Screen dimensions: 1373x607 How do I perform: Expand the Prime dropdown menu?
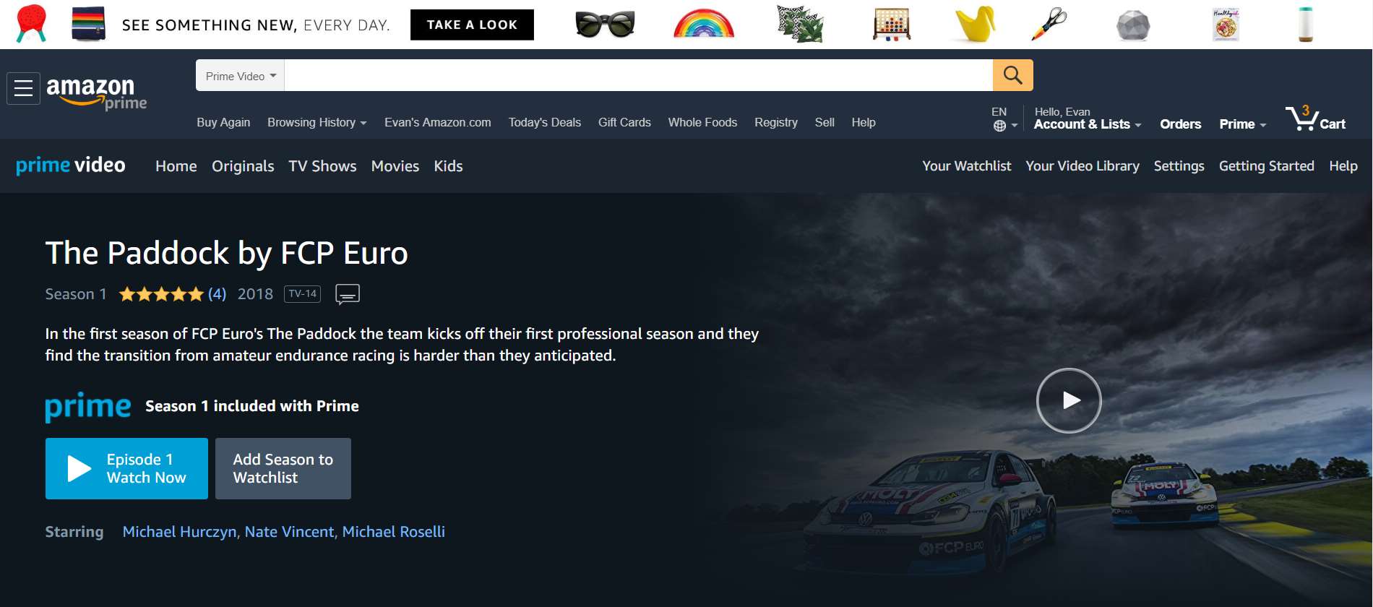[x=1243, y=124]
